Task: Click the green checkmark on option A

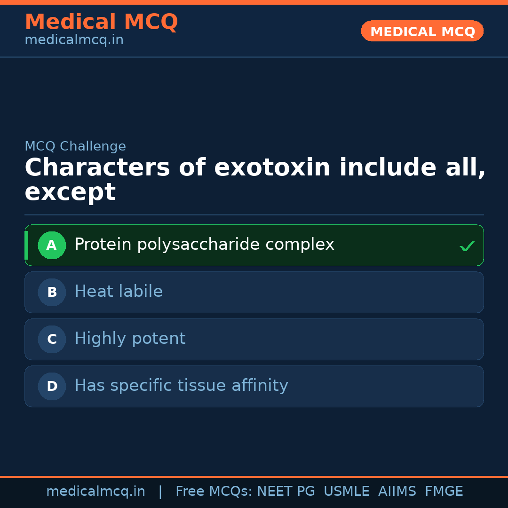Action: (x=467, y=246)
